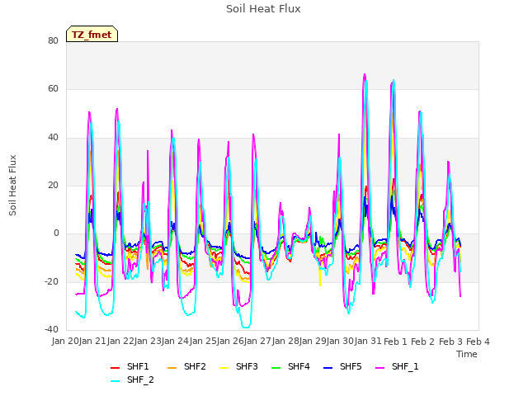Click the -40 y-axis tick label
The height and width of the screenshot is (396, 528).
(x=51, y=329)
